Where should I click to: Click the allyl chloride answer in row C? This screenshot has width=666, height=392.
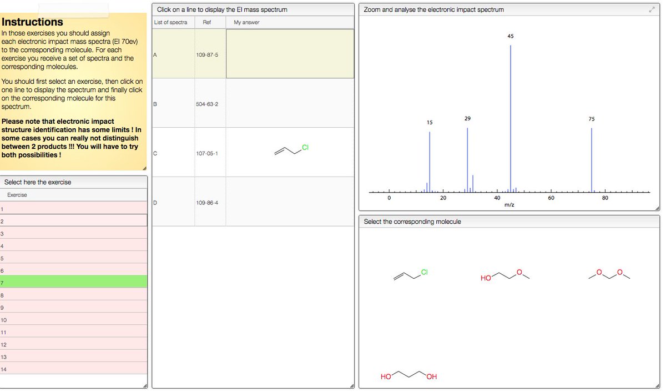(x=291, y=150)
